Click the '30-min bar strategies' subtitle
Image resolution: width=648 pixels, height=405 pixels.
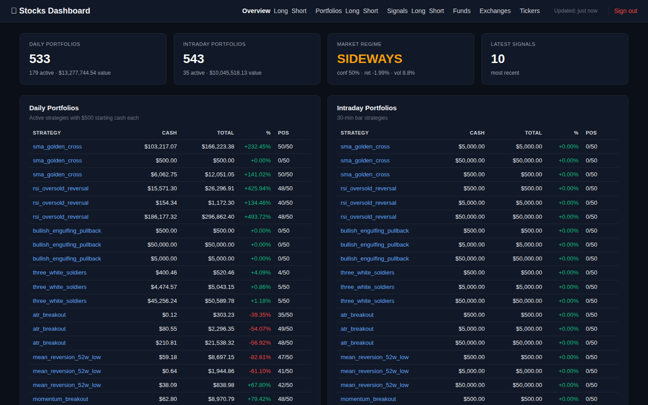pyautogui.click(x=362, y=118)
